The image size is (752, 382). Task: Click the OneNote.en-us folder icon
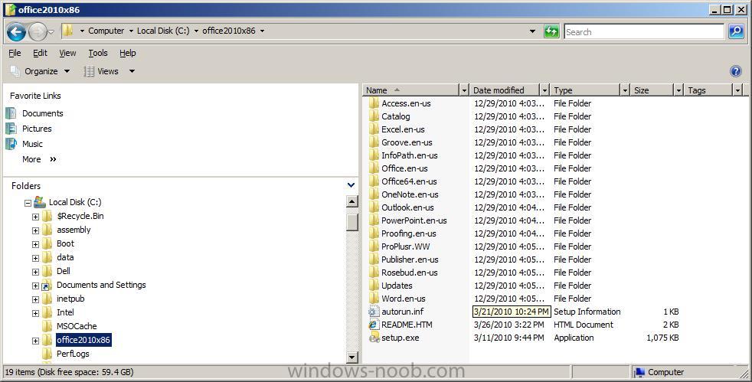[374, 194]
